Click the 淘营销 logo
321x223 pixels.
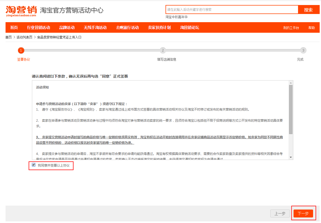point(21,11)
